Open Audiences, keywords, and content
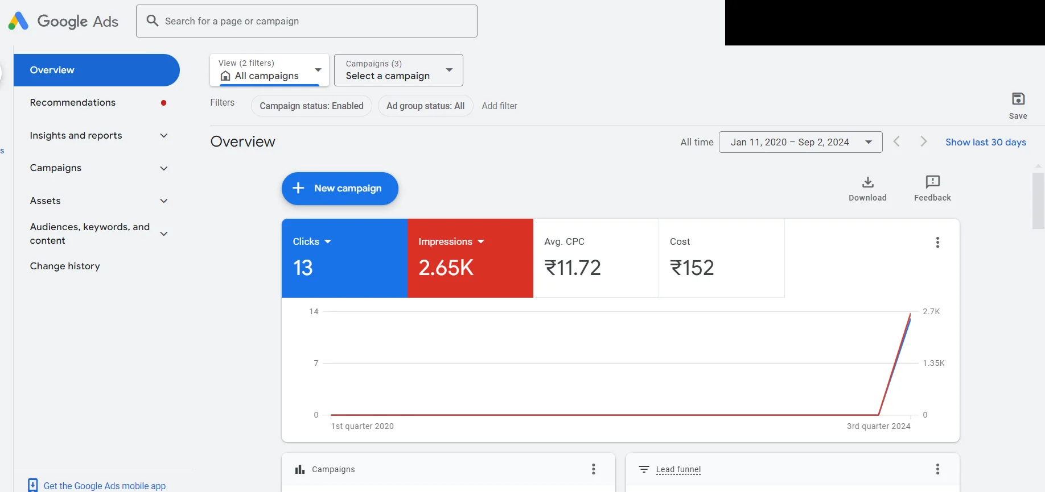Image resolution: width=1045 pixels, height=492 pixels. pyautogui.click(x=90, y=234)
